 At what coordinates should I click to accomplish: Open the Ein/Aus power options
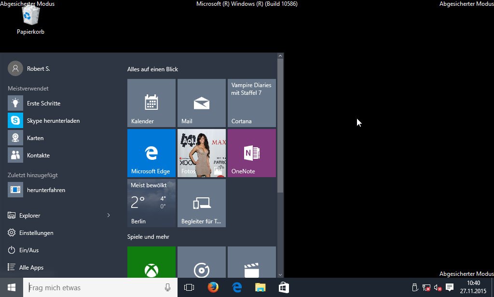[x=28, y=250]
